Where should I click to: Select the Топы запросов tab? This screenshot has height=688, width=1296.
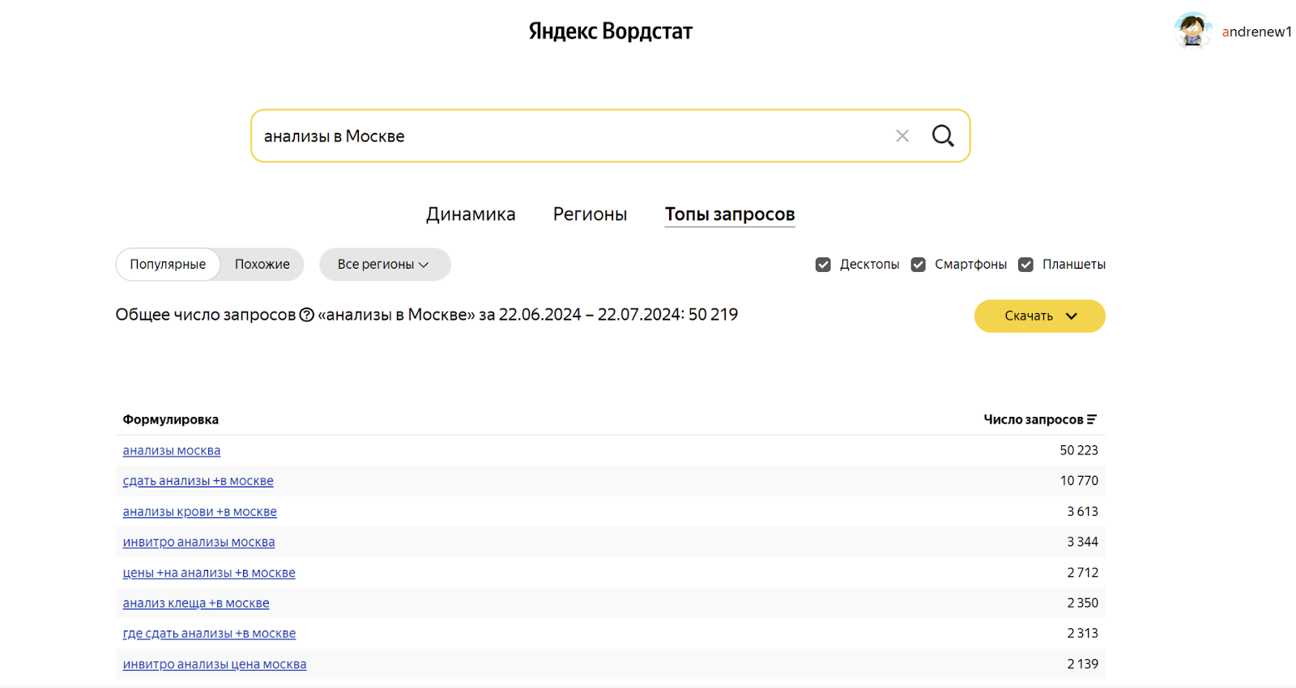[730, 214]
